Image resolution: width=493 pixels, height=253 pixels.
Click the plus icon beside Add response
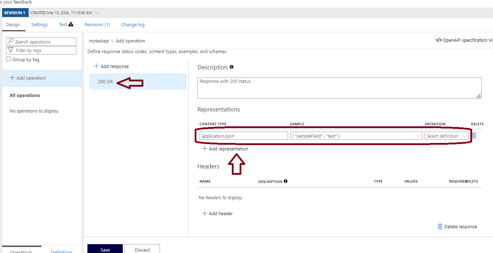(x=96, y=66)
